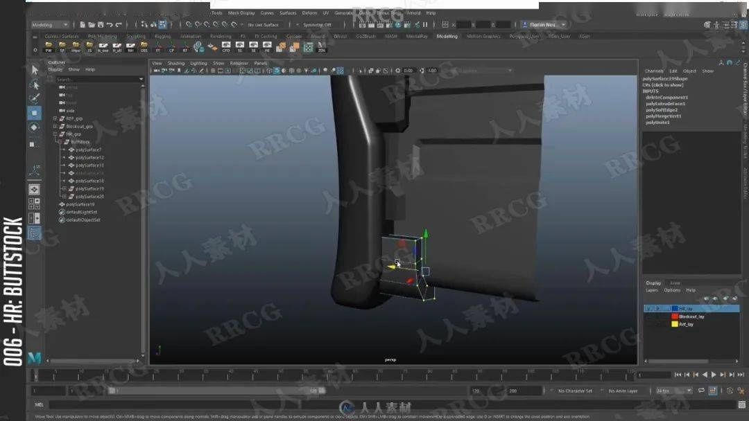The width and height of the screenshot is (749, 421).
Task: Open the Deform menu
Action: click(309, 13)
